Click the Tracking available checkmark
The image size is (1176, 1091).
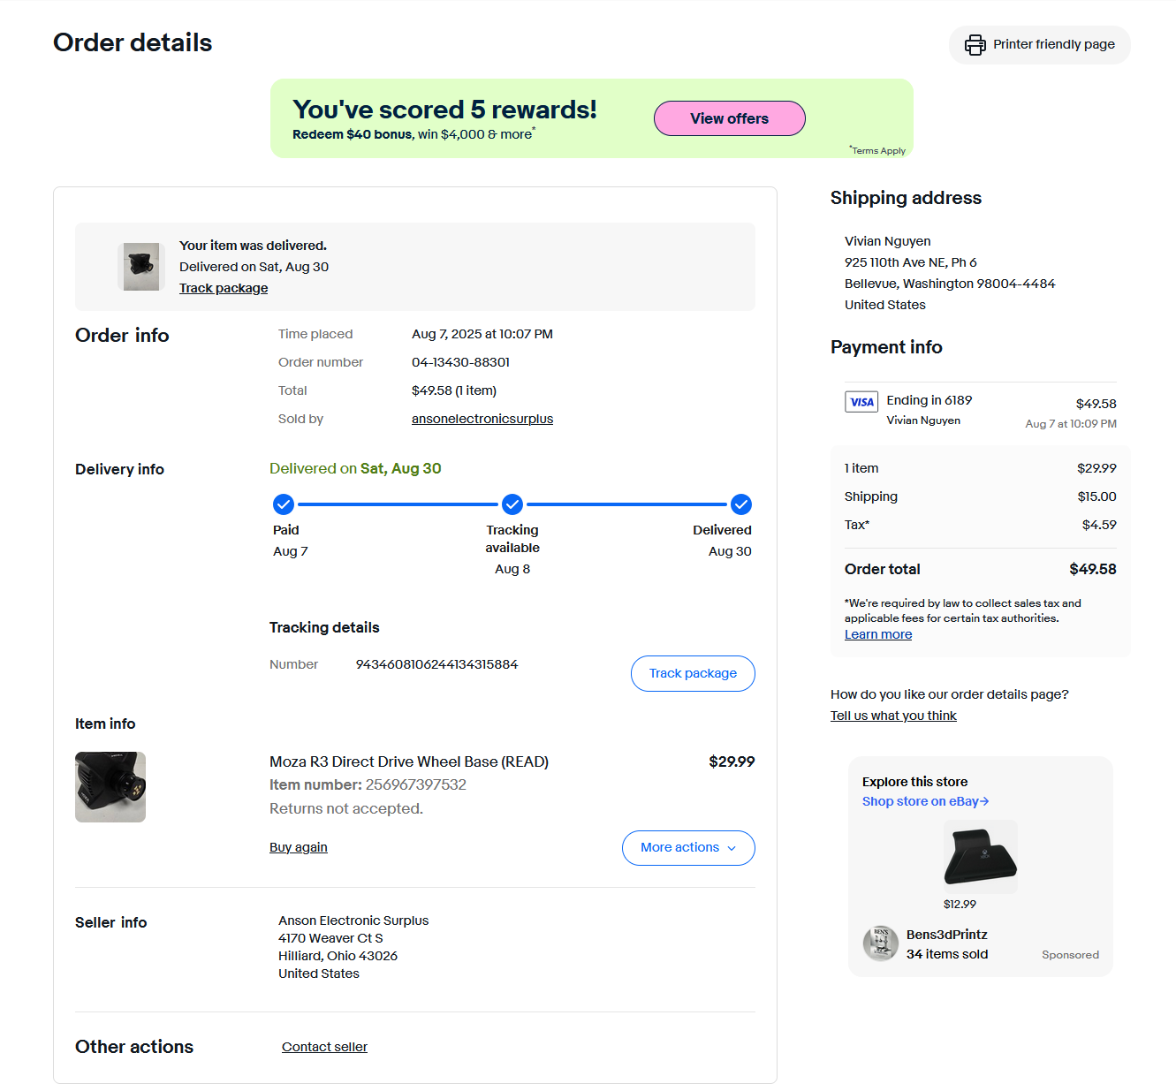click(x=512, y=504)
